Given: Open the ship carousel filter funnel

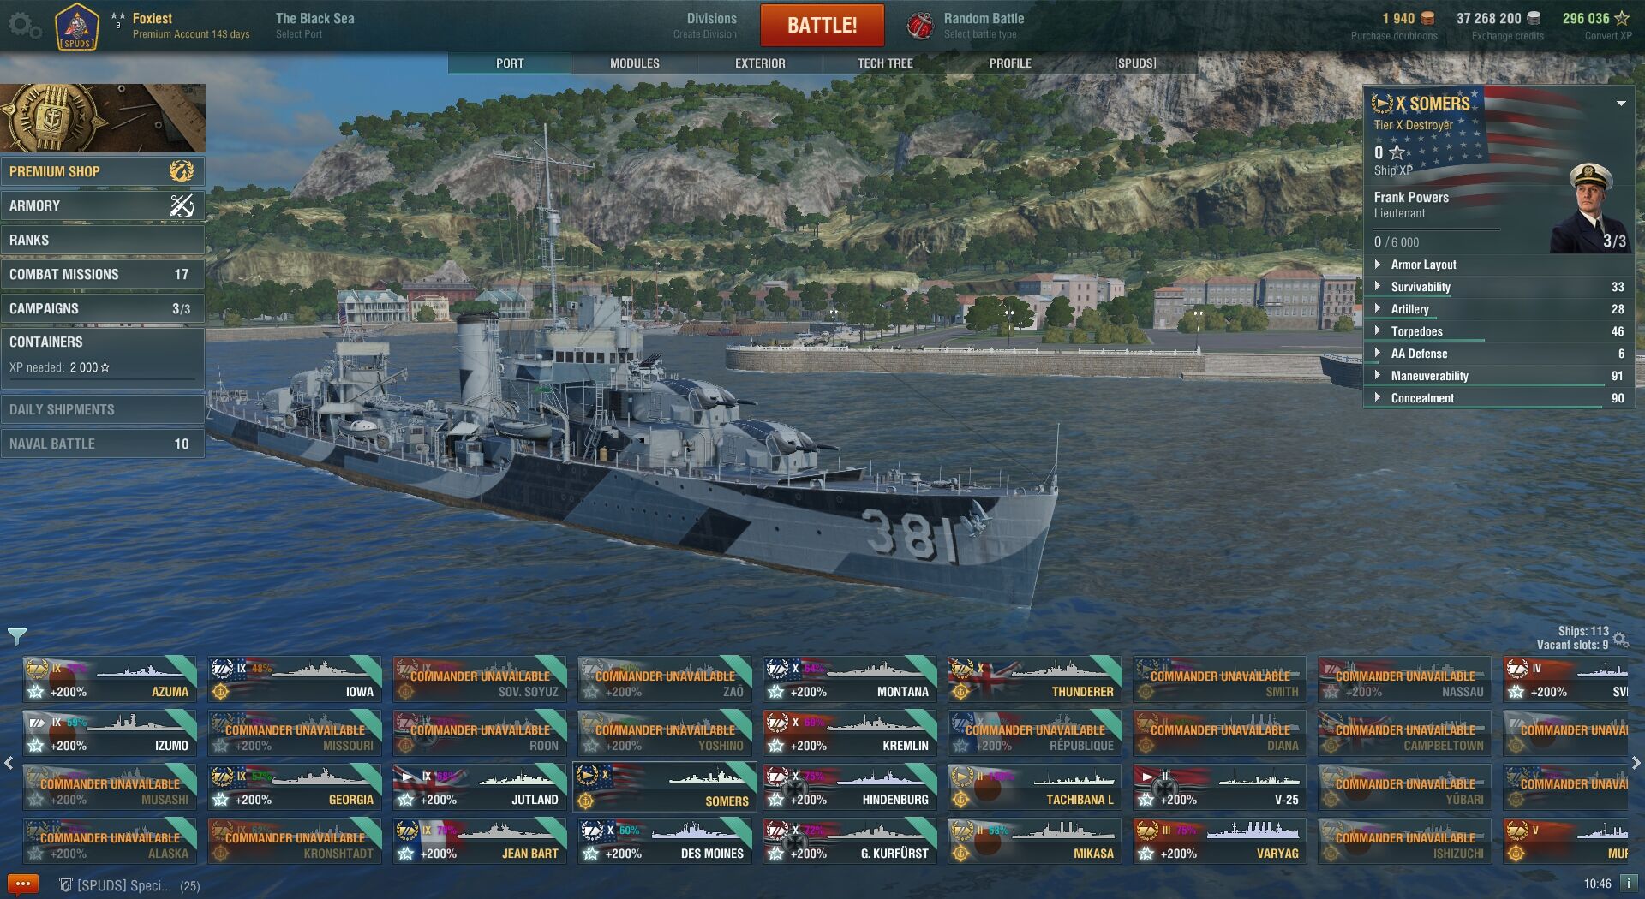Looking at the screenshot, I should (17, 636).
